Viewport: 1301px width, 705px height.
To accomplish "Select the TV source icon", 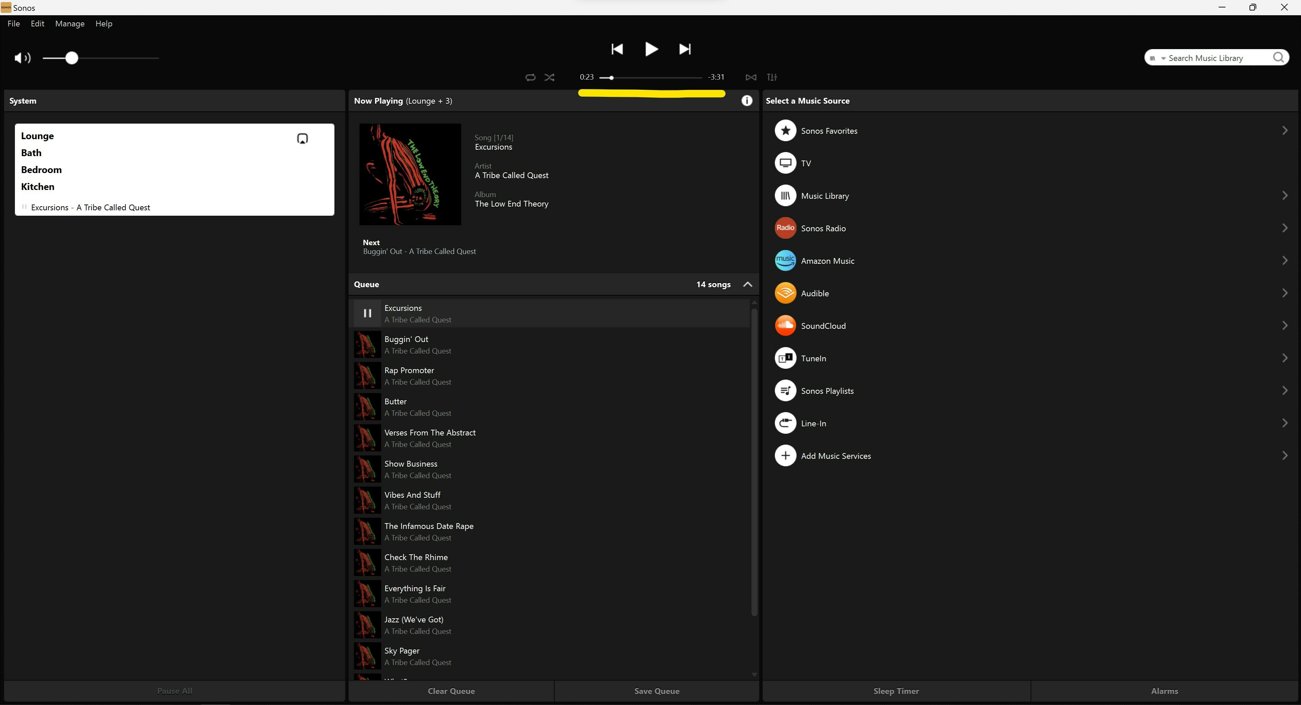I will click(x=785, y=163).
